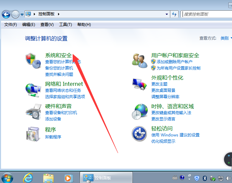This screenshot has width=232, height=183.
Task: Open the 类别 view-by dropdown
Action: tap(226, 38)
